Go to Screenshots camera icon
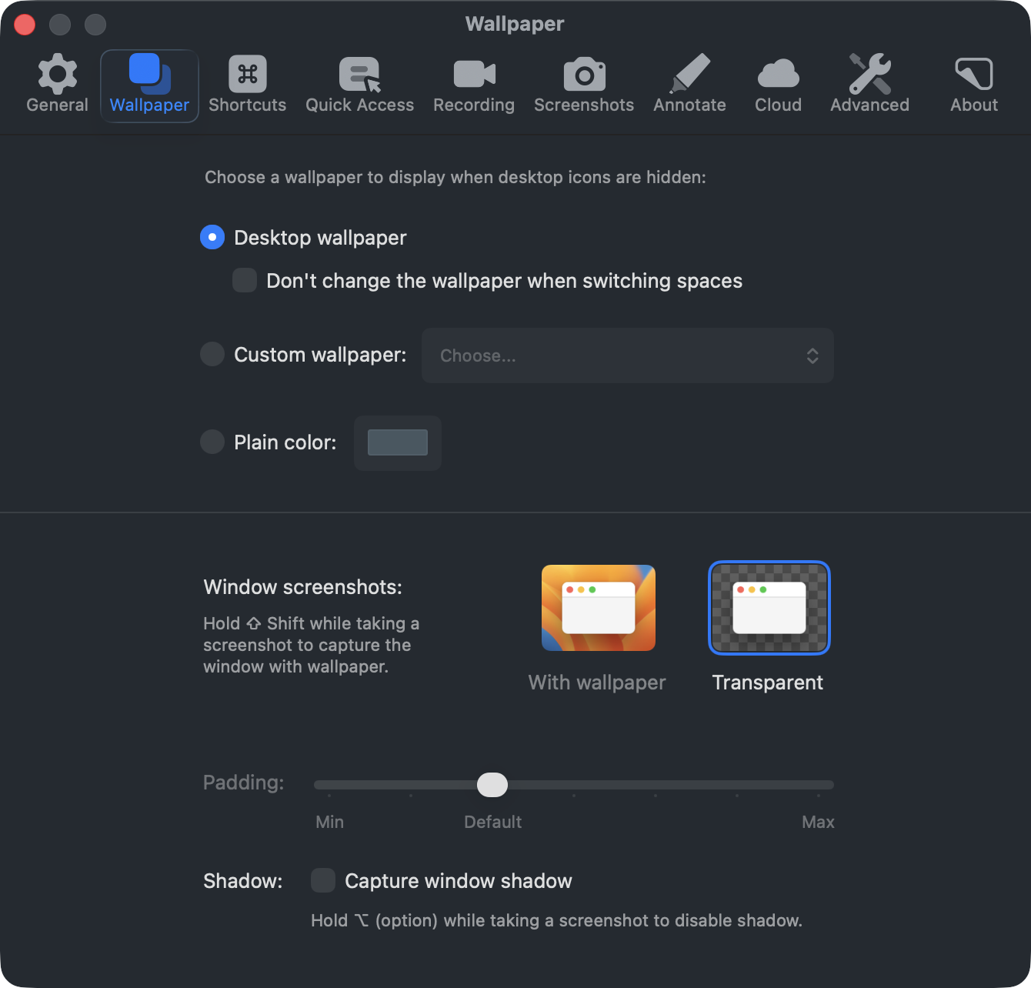 tap(584, 75)
